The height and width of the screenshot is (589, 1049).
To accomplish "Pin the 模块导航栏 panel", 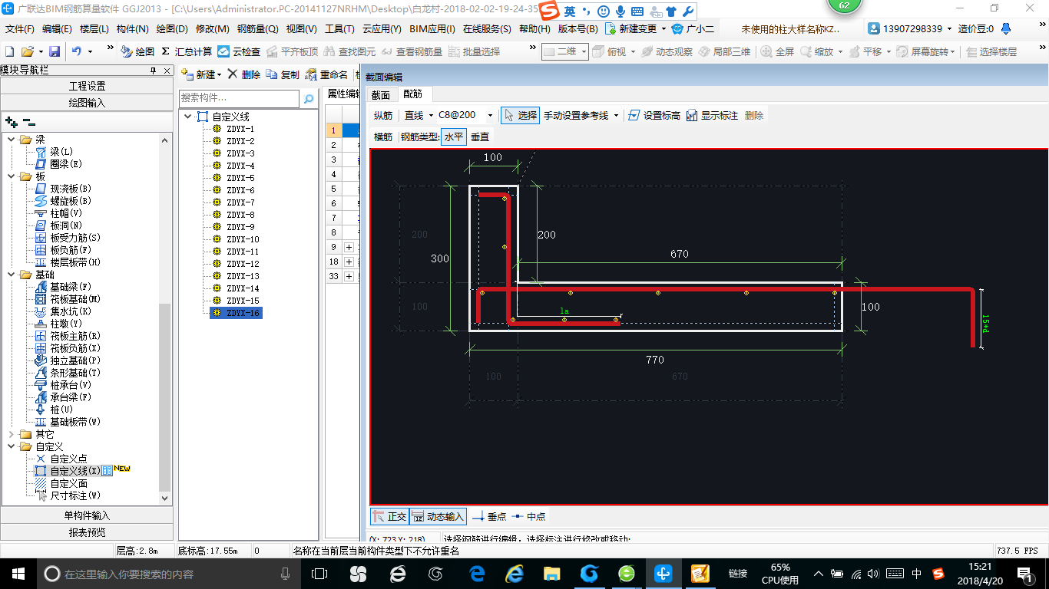I will tap(154, 70).
